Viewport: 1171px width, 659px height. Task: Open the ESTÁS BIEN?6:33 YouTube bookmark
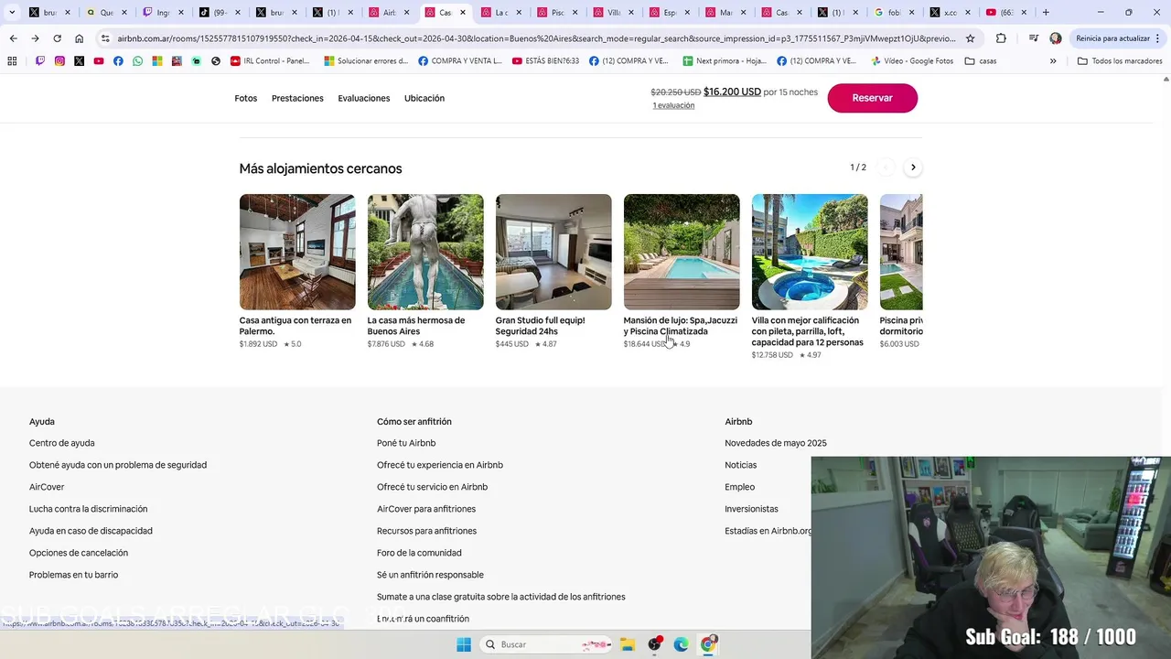click(x=545, y=60)
